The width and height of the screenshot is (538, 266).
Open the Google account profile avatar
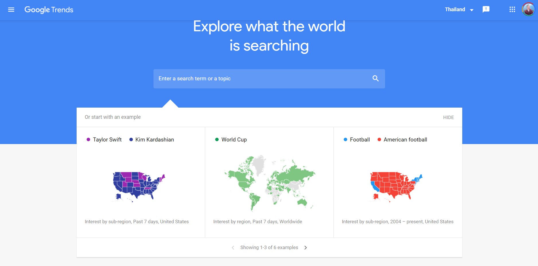click(x=528, y=9)
